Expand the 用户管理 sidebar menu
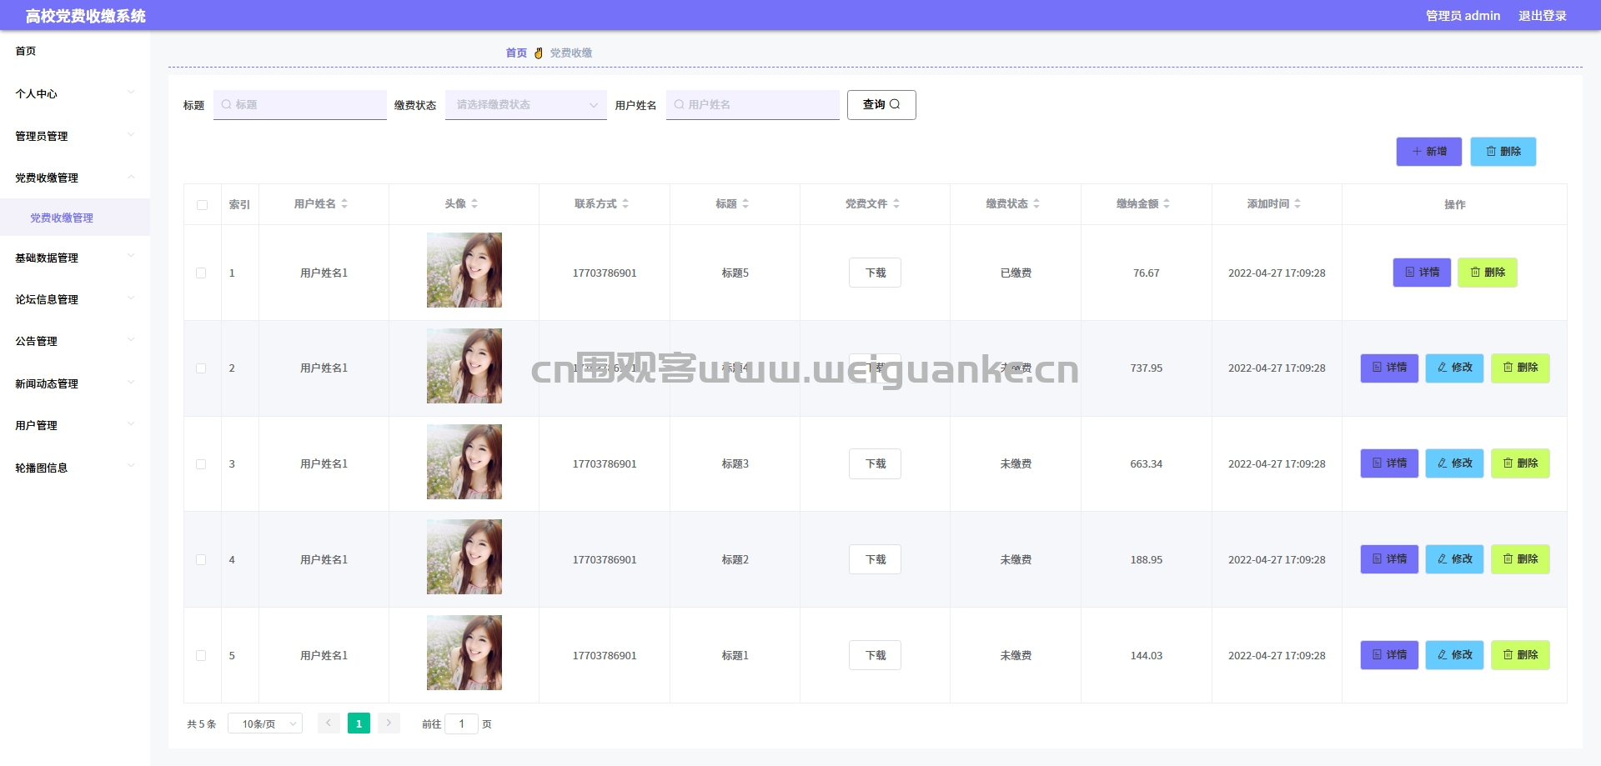The image size is (1601, 766). [75, 425]
